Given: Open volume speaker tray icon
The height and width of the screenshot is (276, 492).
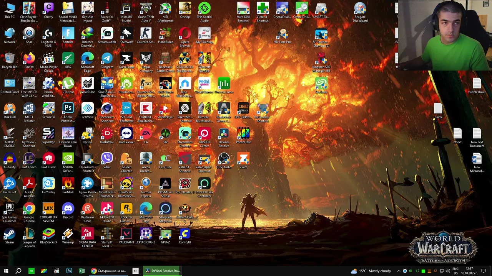Looking at the screenshot, I should [x=448, y=271].
